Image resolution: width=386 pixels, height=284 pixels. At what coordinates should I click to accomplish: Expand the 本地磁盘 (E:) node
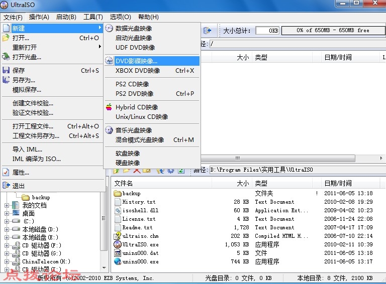(x=7, y=237)
